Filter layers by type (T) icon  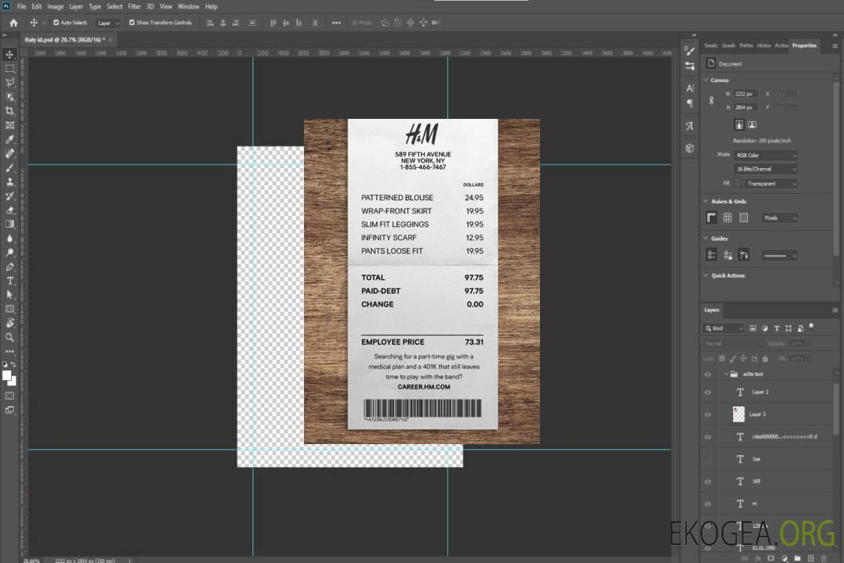[x=777, y=328]
